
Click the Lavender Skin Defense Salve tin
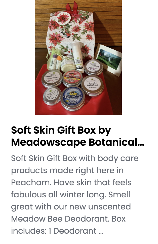click(x=94, y=67)
